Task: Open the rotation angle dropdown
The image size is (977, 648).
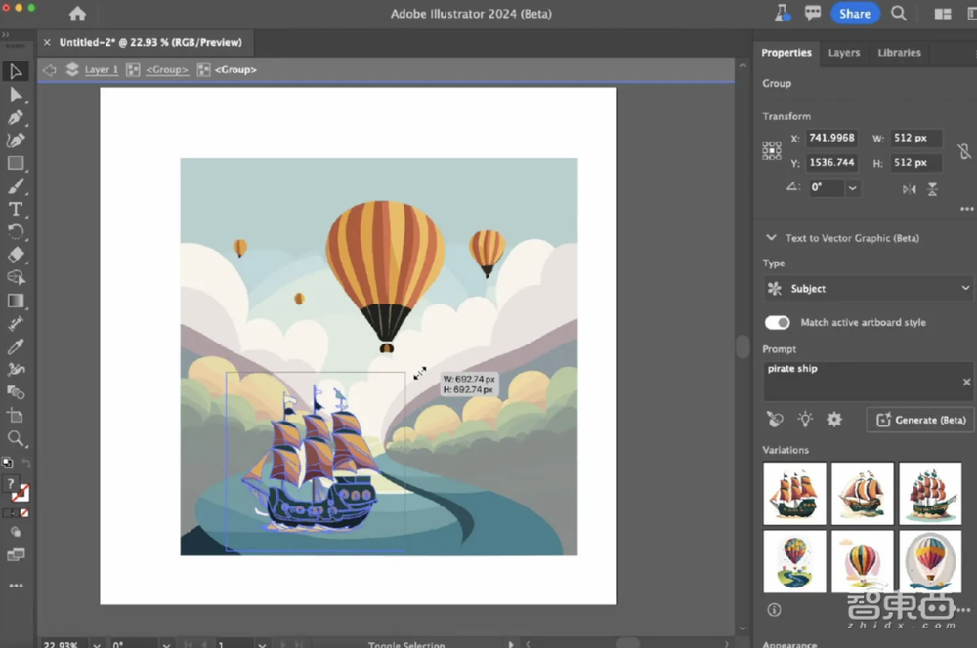Action: [x=851, y=186]
